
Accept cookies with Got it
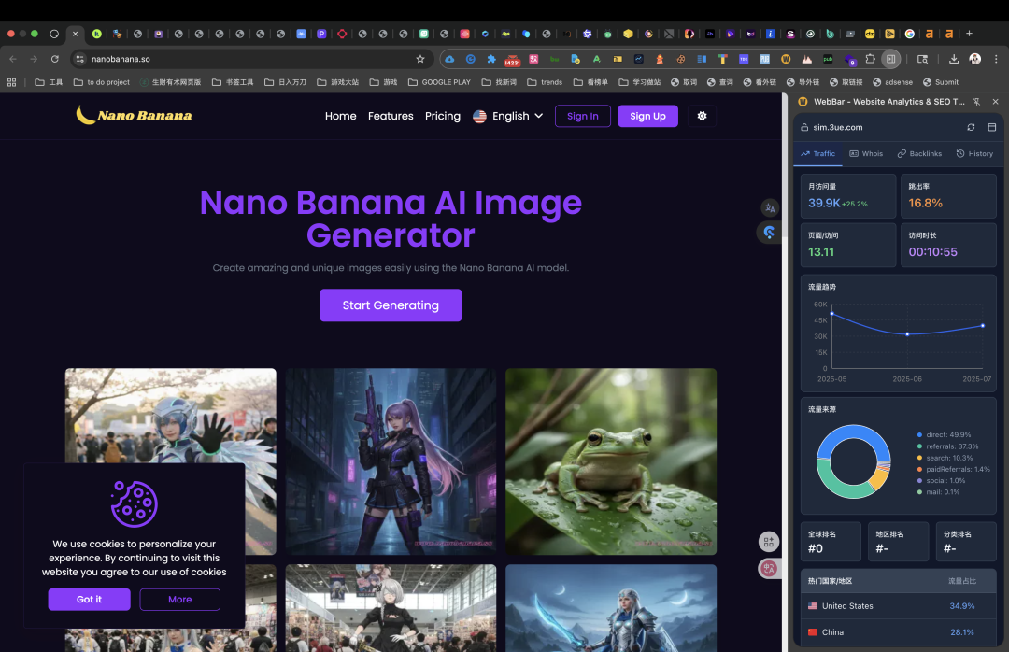(89, 599)
